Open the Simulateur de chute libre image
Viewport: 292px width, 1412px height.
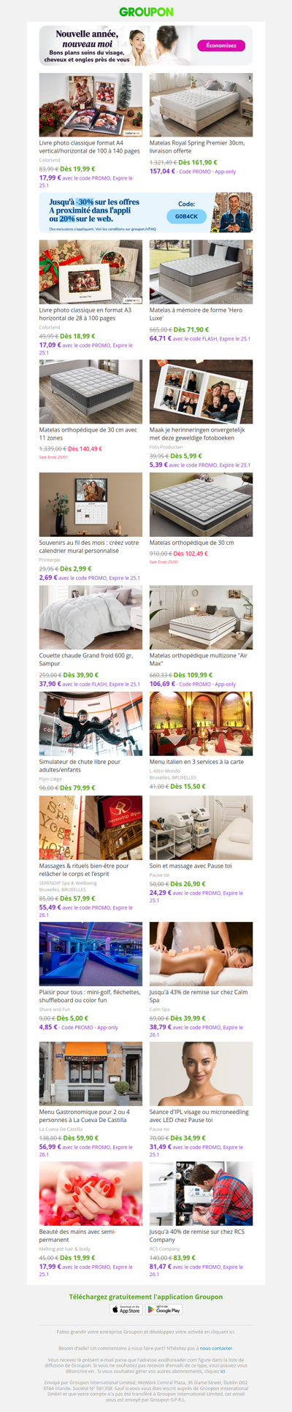[x=91, y=724]
